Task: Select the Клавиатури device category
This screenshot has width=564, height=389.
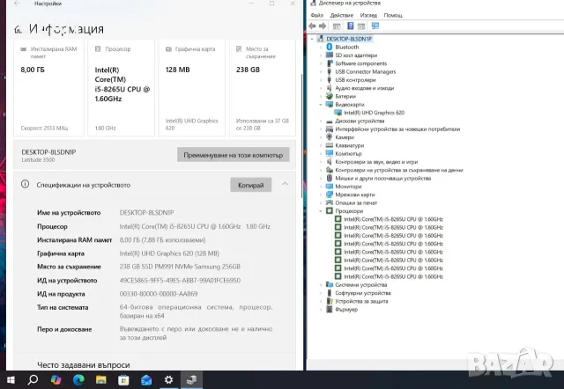Action: pyautogui.click(x=349, y=145)
